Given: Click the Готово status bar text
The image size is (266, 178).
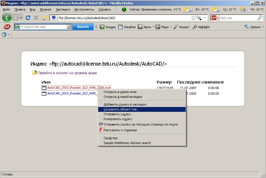Looking at the screenshot, I should point(7,174).
